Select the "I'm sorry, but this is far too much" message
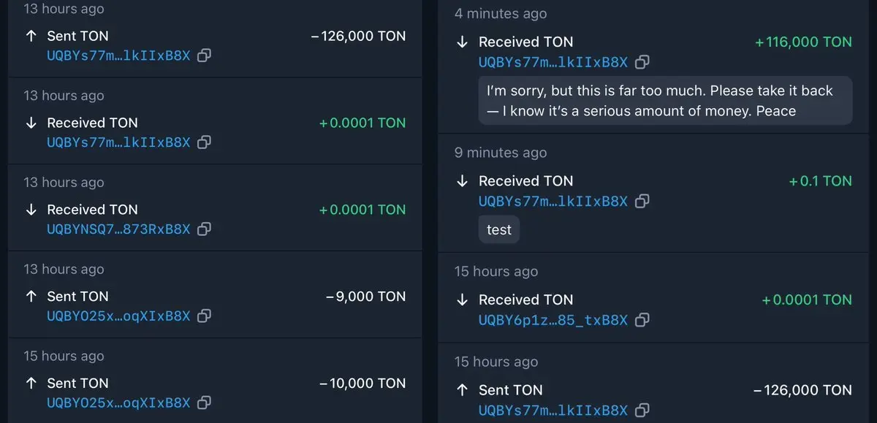The width and height of the screenshot is (877, 423). (x=665, y=101)
